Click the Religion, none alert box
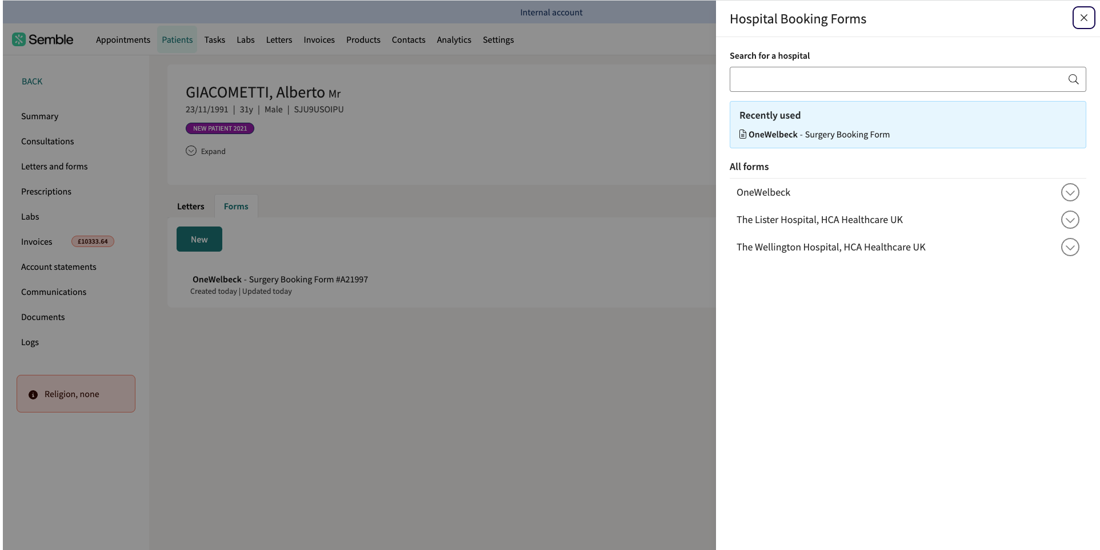 tap(76, 394)
